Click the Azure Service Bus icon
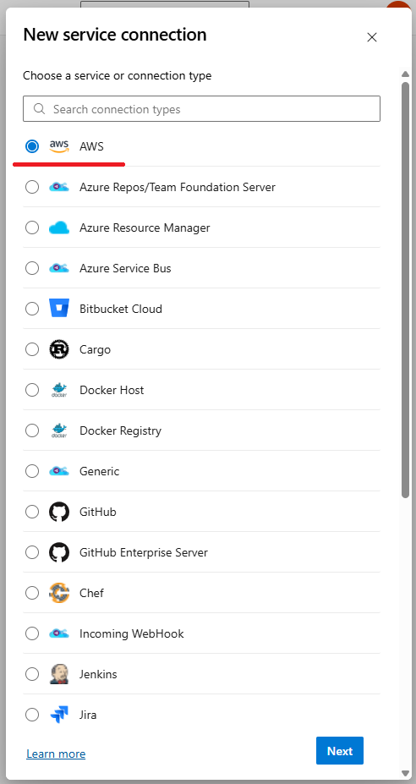Image resolution: width=416 pixels, height=784 pixels. point(59,268)
